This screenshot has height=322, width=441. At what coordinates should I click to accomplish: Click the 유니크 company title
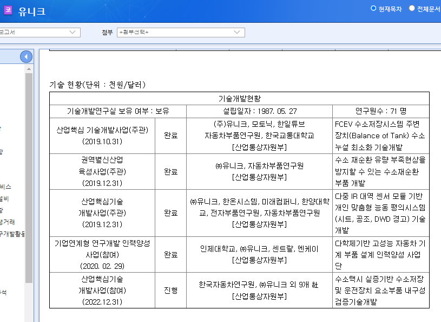click(x=32, y=11)
